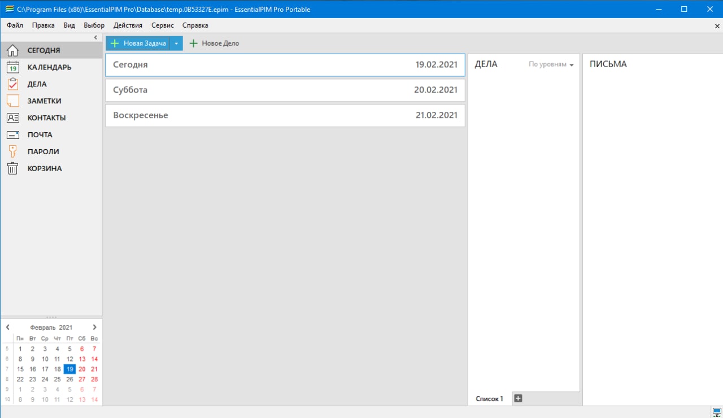Close the document pane with the menu-bar X
Viewport: 723px width, 418px height.
click(717, 25)
